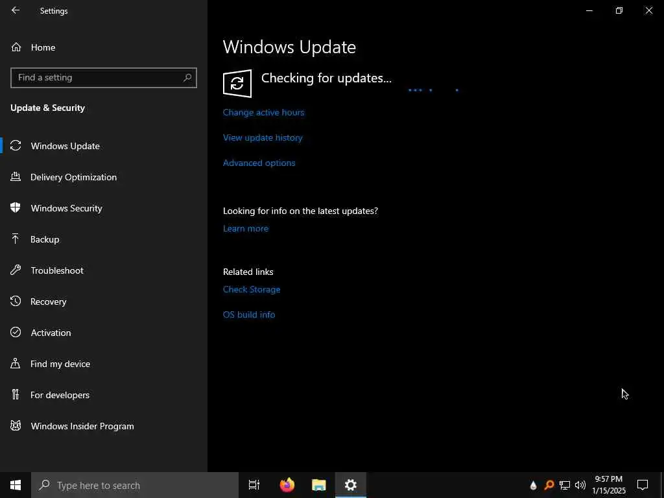Open Change active hours link

tap(263, 112)
